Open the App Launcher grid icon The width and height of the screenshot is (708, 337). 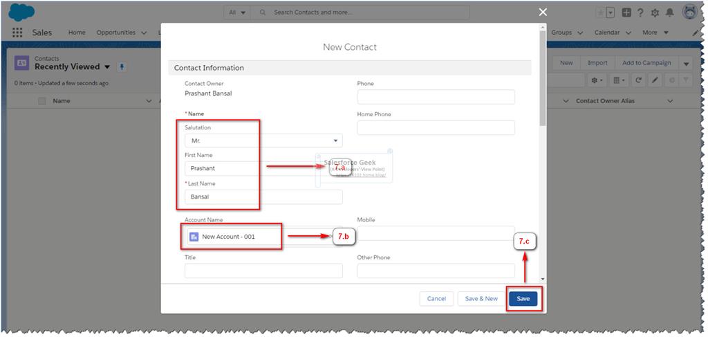coord(17,33)
